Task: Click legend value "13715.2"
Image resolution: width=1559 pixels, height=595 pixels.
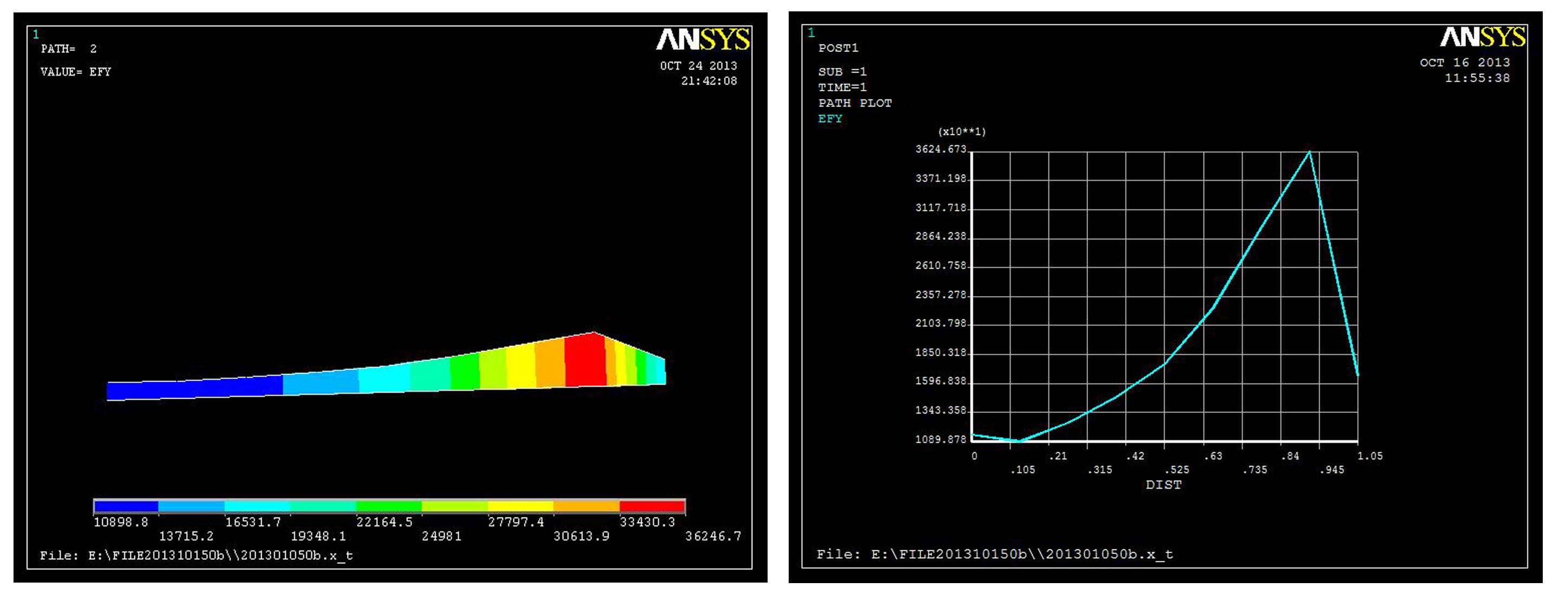Action: click(187, 536)
